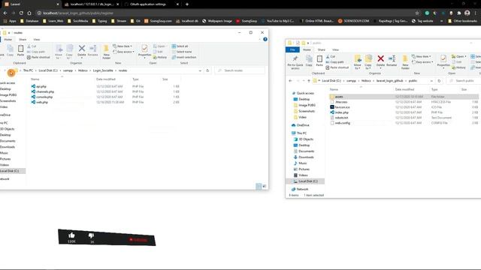Select favicon.ico in public window

[340, 107]
